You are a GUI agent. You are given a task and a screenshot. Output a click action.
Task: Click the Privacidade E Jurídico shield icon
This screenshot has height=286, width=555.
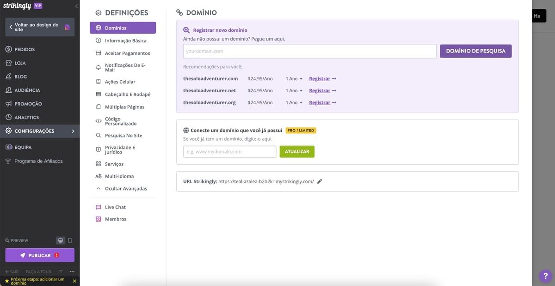(x=98, y=149)
